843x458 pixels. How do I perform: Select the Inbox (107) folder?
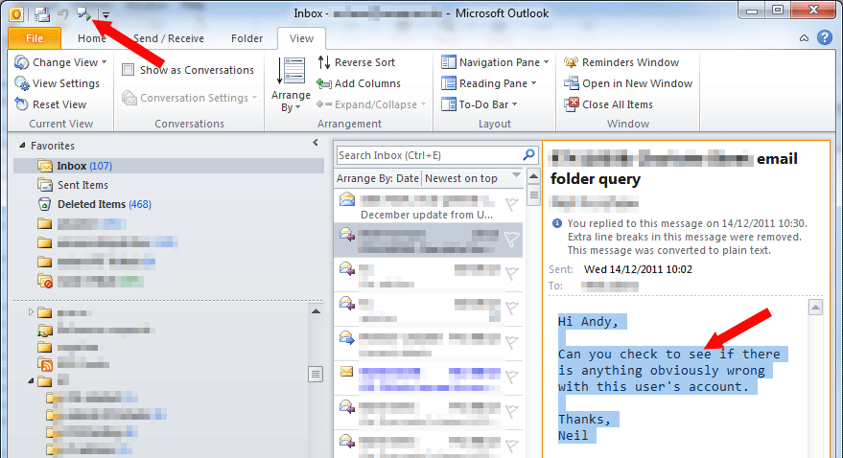(169, 166)
